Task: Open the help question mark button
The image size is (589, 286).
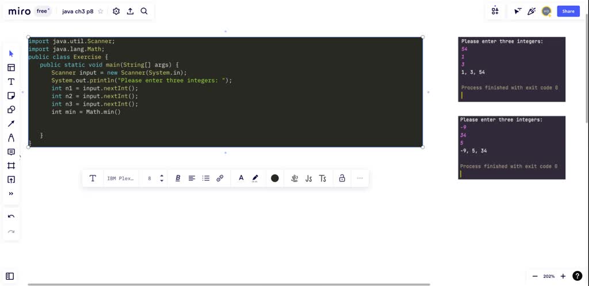Action: pos(577,276)
